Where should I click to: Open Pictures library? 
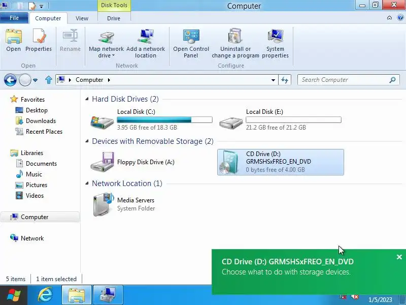(x=37, y=185)
